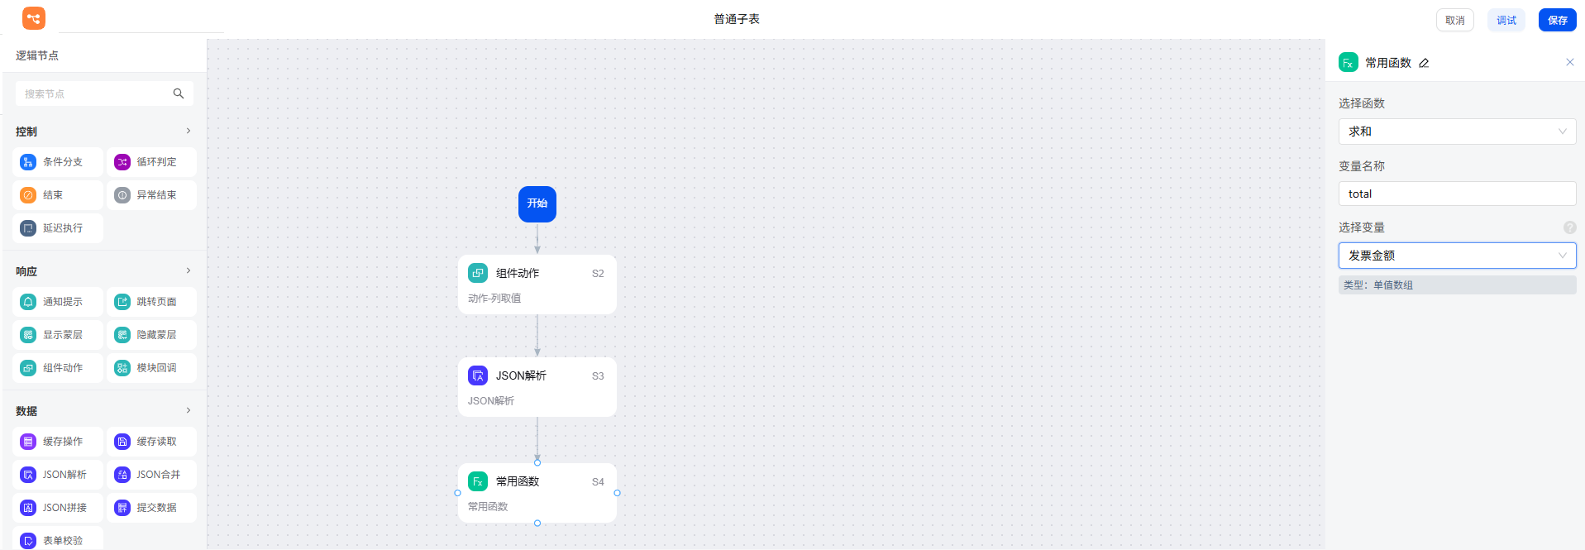The height and width of the screenshot is (550, 1585).
Task: Click the edit pencil next to 常用函数 title
Action: click(x=1424, y=63)
